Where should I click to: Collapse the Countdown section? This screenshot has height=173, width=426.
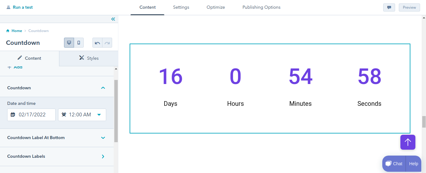103,88
